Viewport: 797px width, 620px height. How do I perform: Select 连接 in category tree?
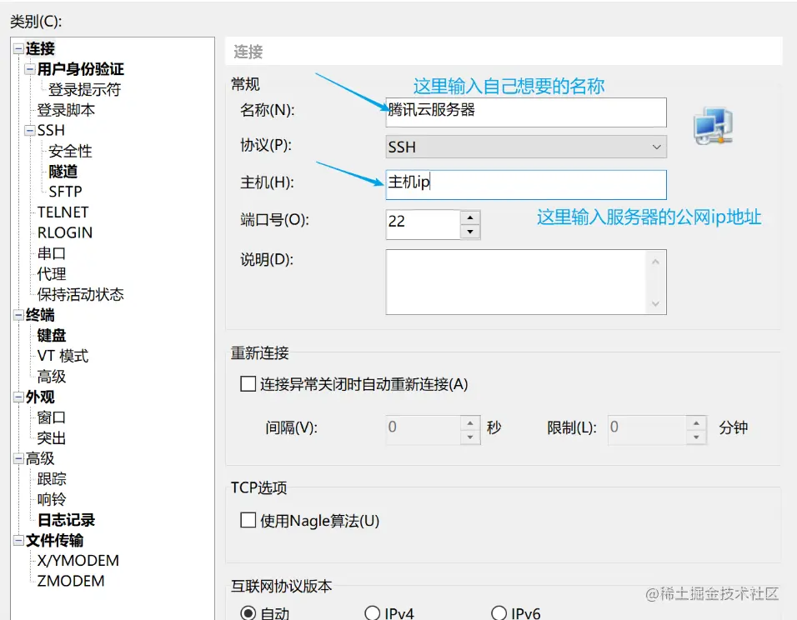40,49
